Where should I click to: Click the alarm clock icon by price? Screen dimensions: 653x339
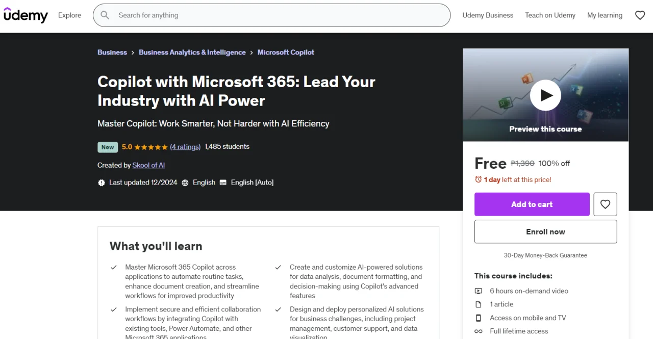(478, 179)
